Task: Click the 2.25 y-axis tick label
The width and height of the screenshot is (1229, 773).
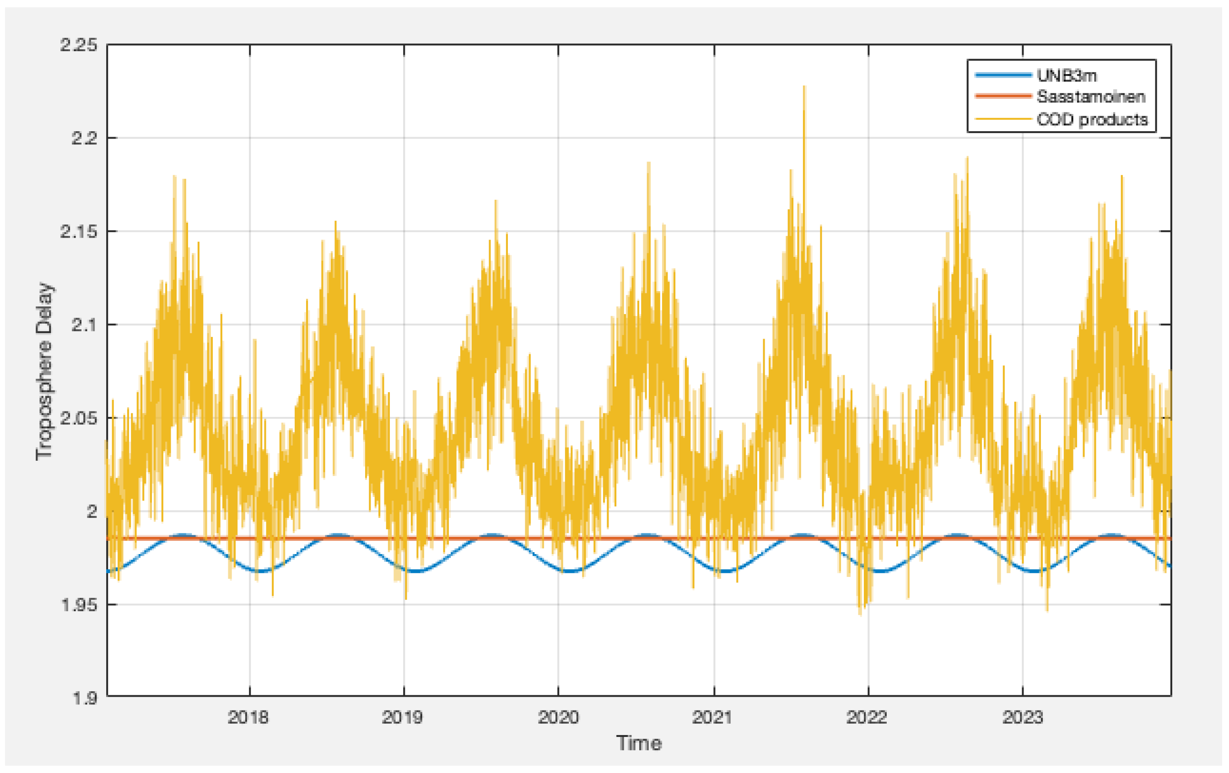Action: pyautogui.click(x=79, y=45)
